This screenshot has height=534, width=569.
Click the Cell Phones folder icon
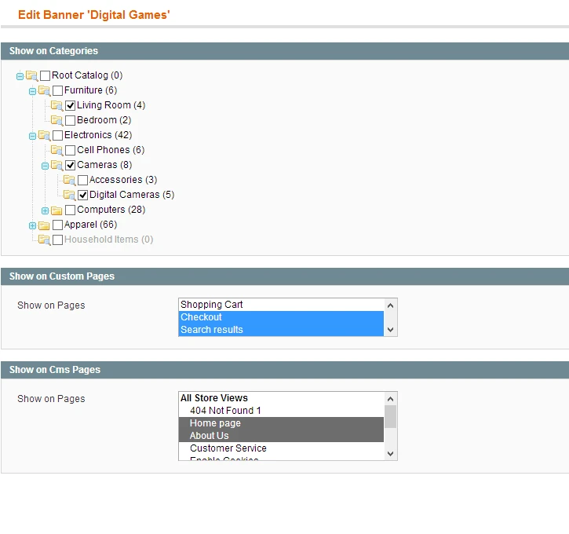(x=57, y=151)
